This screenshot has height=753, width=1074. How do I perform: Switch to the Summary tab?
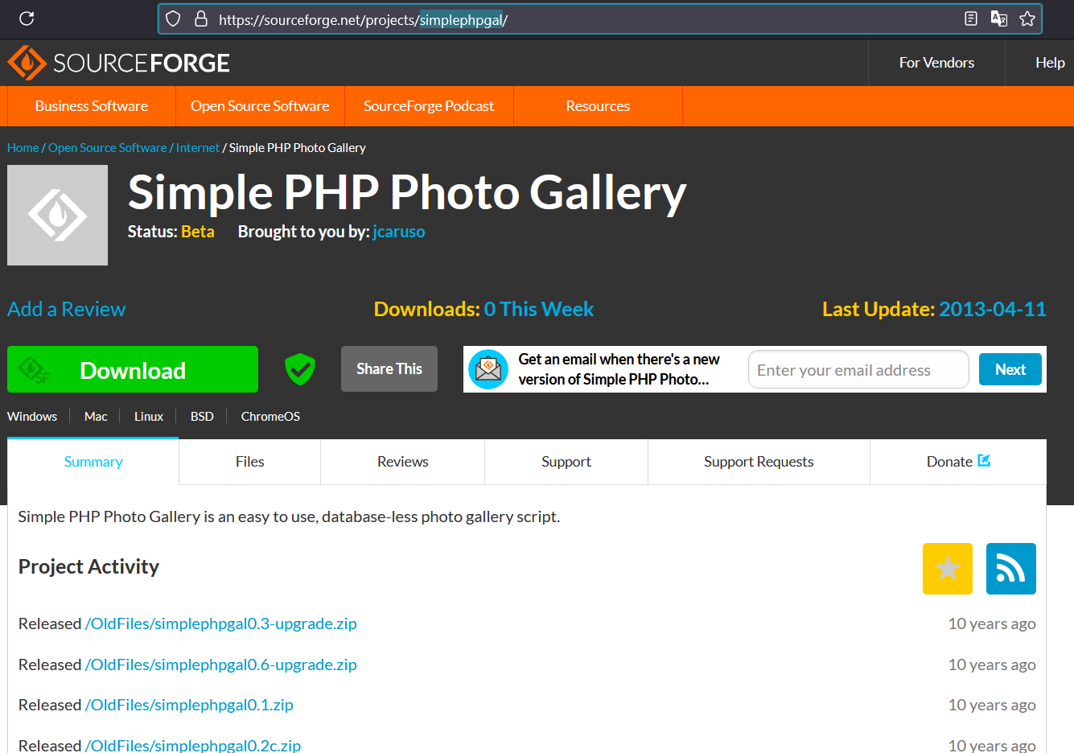[93, 462]
